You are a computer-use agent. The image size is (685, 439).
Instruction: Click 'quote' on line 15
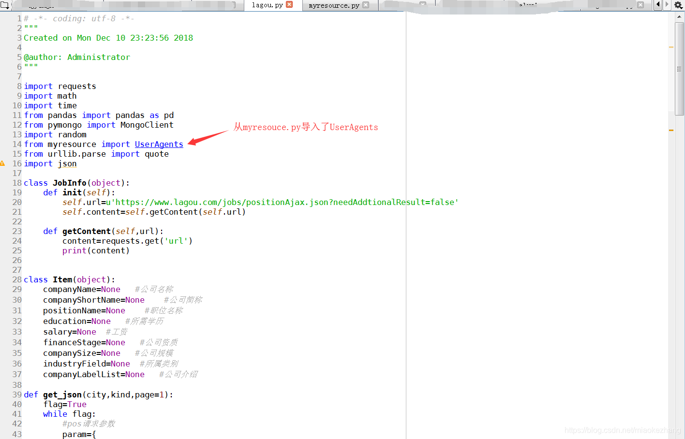pyautogui.click(x=157, y=154)
